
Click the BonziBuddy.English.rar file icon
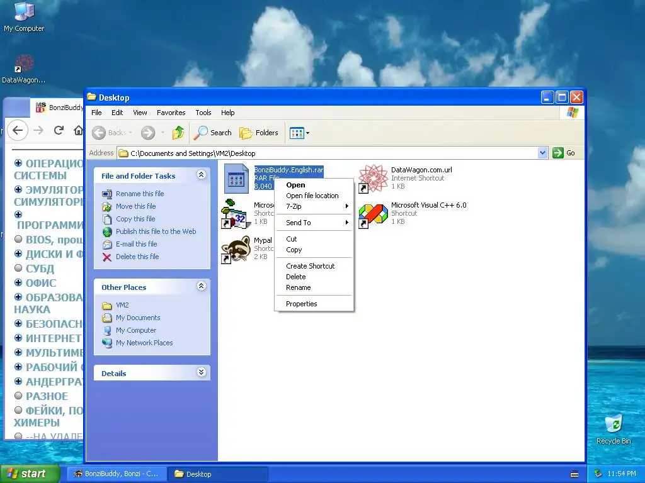point(236,179)
